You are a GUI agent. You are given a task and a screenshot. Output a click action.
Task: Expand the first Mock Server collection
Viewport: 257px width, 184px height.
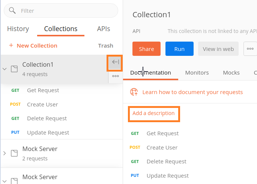(5, 153)
